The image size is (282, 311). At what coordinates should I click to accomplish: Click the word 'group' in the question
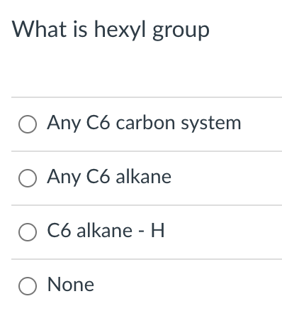(181, 31)
